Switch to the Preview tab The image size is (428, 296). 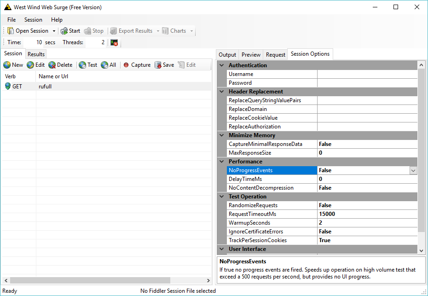[251, 55]
